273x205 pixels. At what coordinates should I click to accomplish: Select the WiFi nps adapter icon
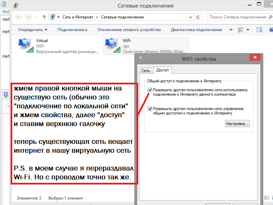113,46
